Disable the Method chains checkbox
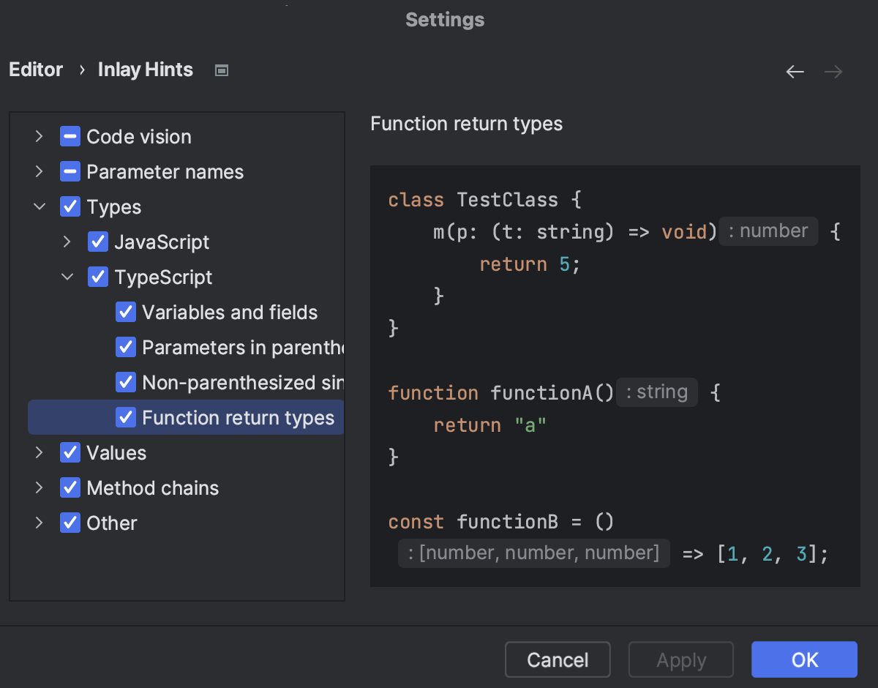Image resolution: width=878 pixels, height=688 pixels. pos(70,487)
